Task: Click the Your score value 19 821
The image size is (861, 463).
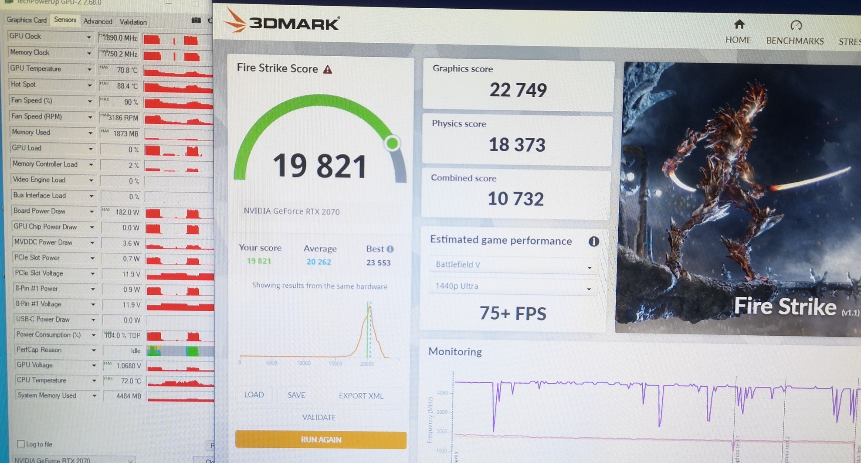Action: click(259, 261)
